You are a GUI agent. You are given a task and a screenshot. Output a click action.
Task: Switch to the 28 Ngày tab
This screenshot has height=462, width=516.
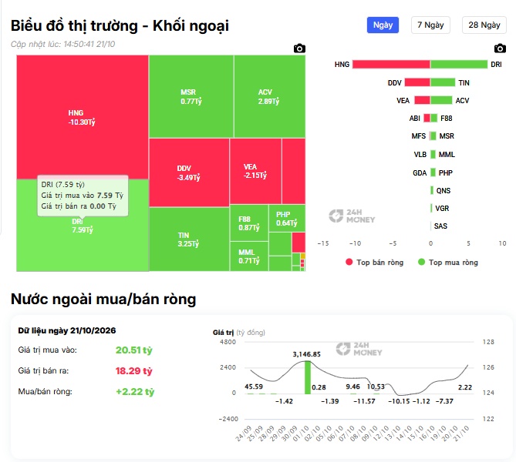(x=484, y=25)
